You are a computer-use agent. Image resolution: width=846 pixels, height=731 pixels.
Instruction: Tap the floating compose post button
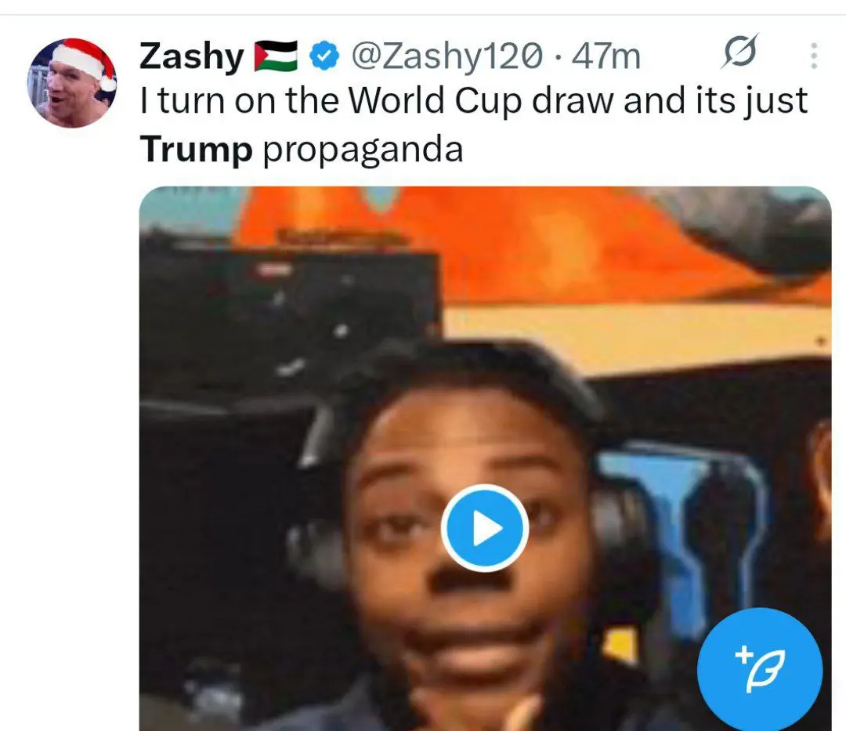[x=760, y=670]
